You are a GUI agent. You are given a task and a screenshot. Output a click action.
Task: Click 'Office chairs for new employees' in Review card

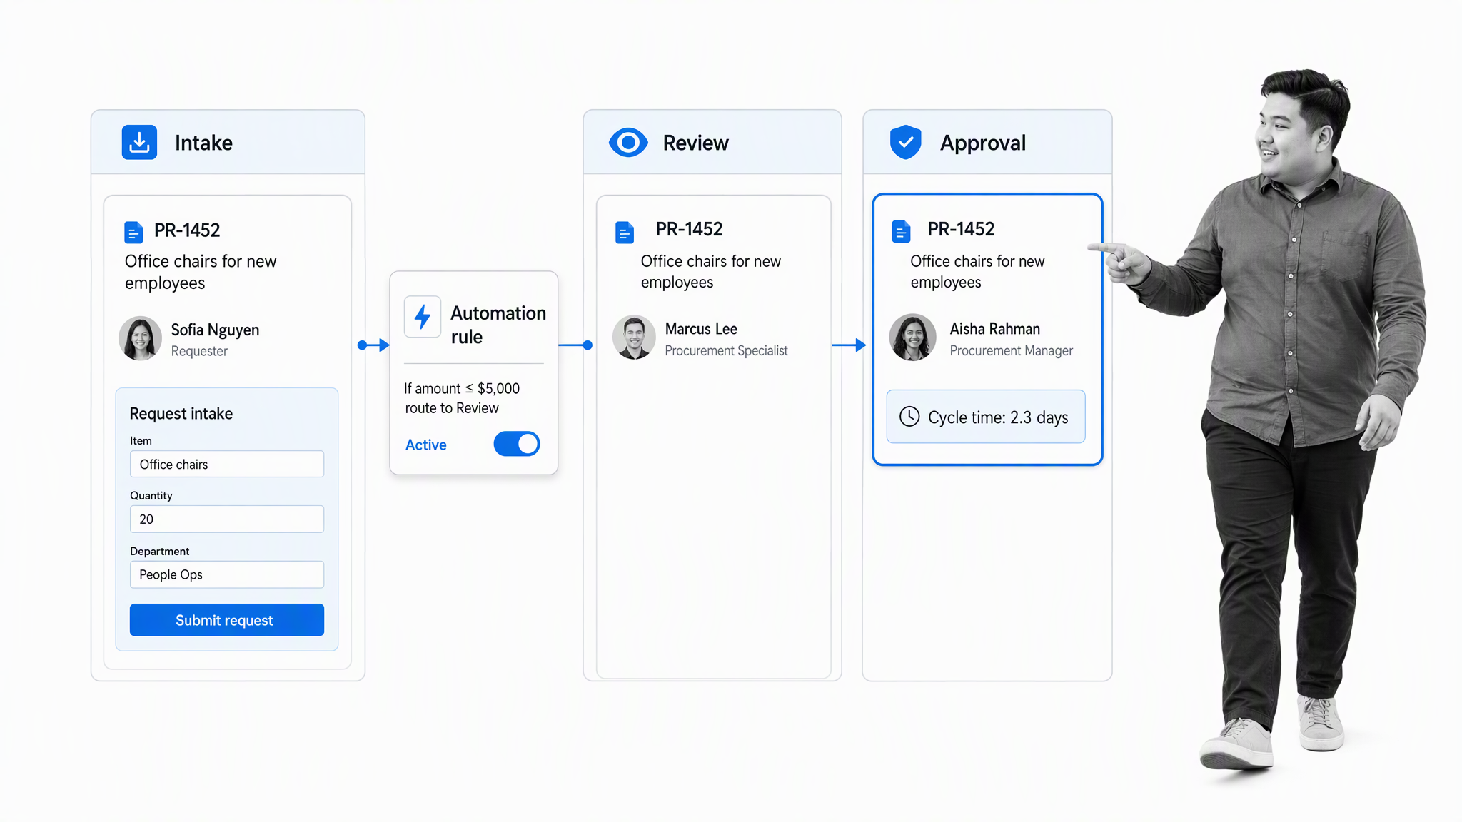pyautogui.click(x=711, y=272)
